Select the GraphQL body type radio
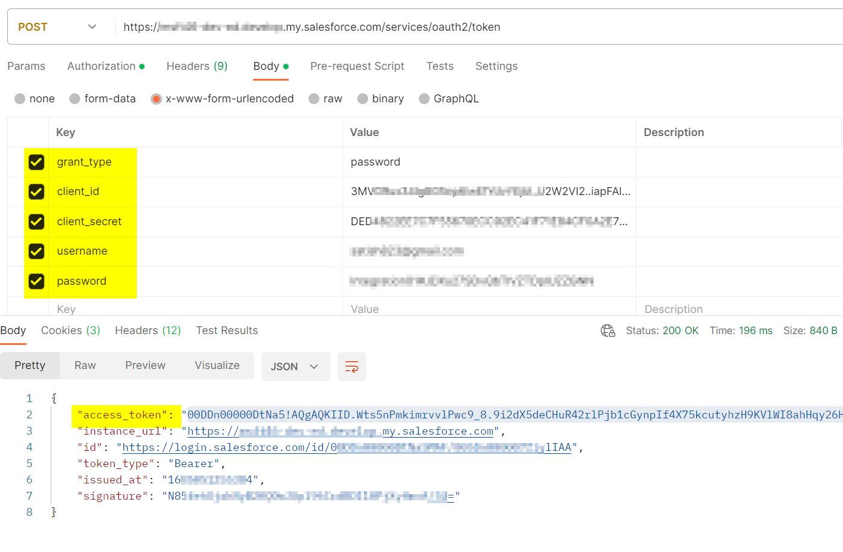This screenshot has width=843, height=552. 424,99
